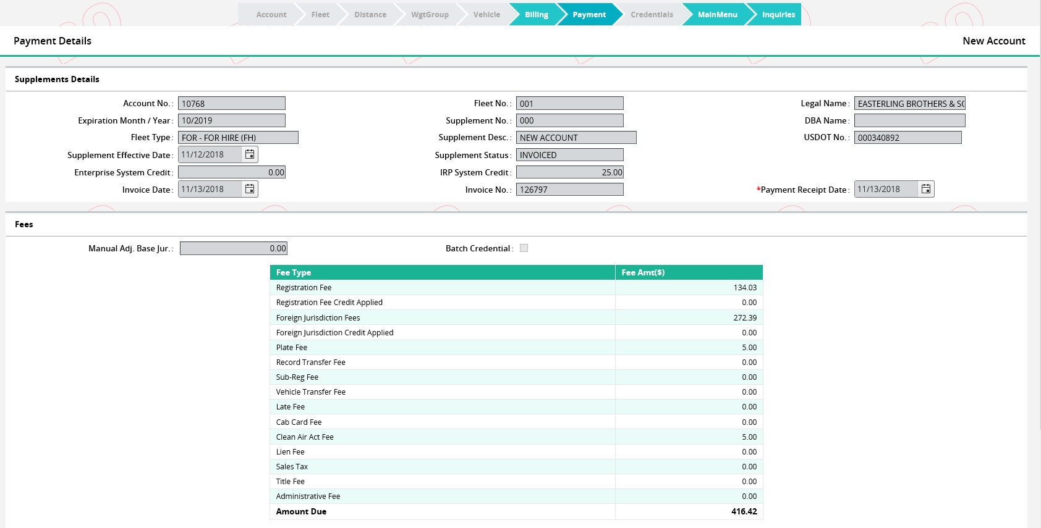
Task: Click the 416.42 amount due value
Action: 744,511
